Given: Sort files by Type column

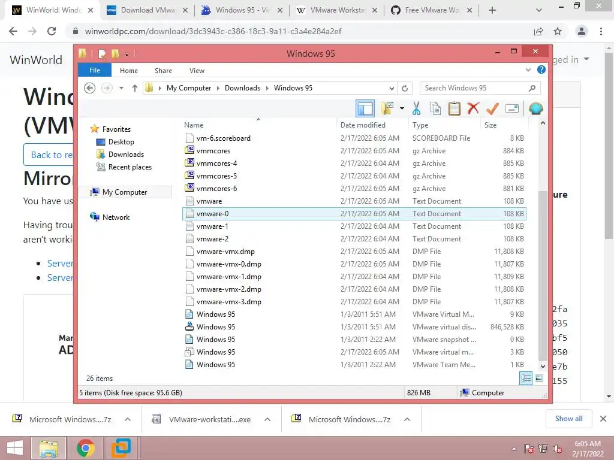Looking at the screenshot, I should 444,125.
